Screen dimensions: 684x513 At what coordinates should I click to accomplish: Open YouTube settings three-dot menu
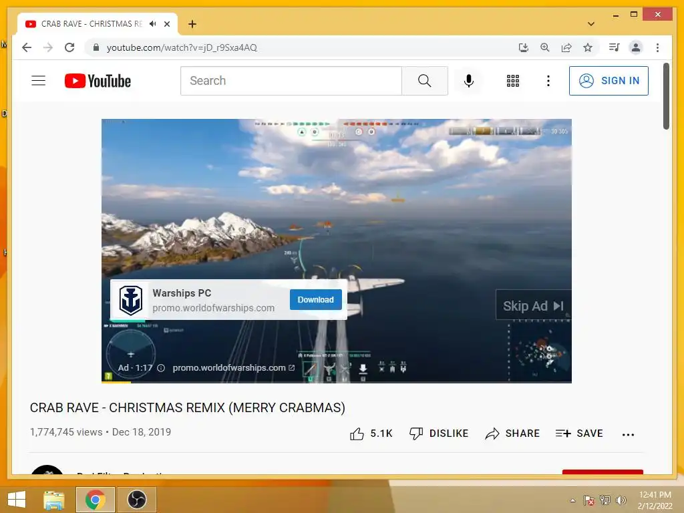point(548,81)
